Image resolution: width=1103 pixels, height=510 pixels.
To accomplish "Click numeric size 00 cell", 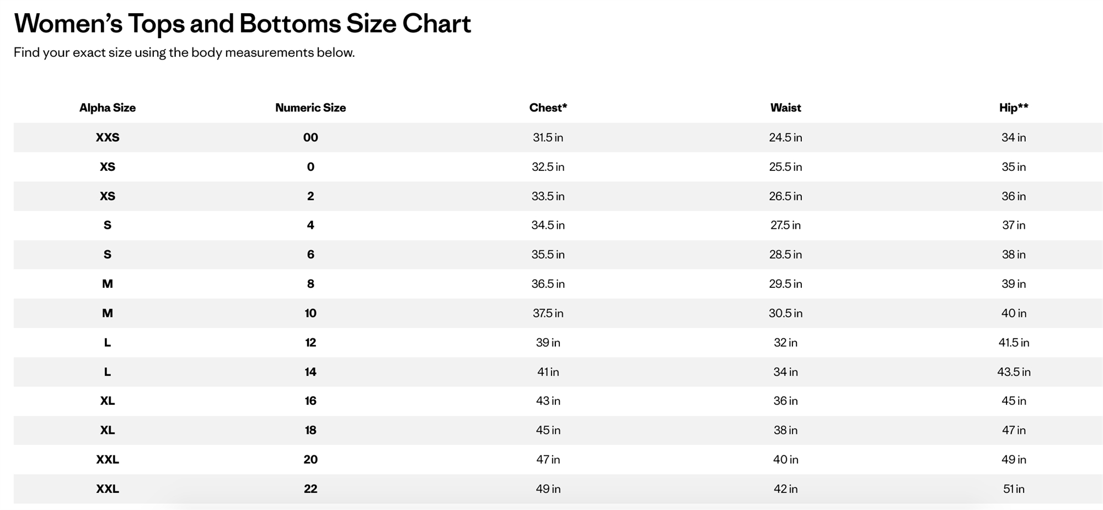I will pyautogui.click(x=310, y=137).
